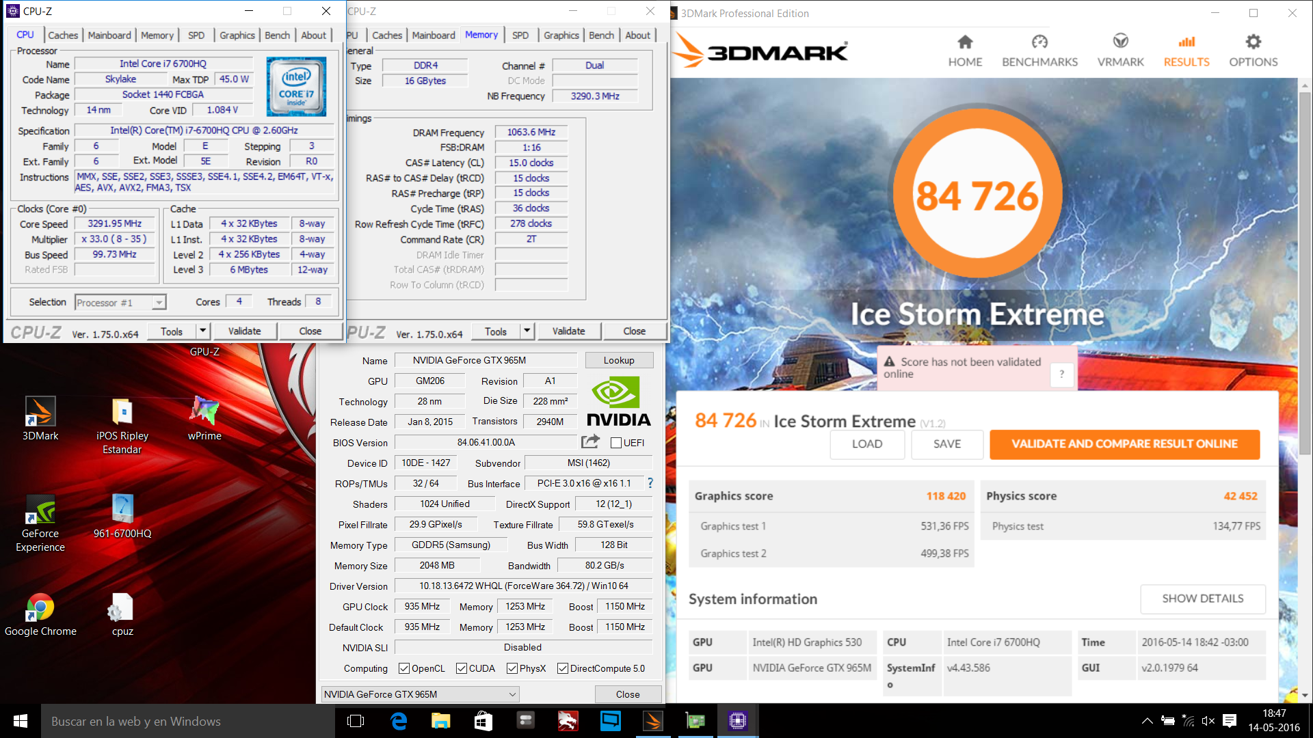Launch Google Chrome from the desktop

[40, 615]
